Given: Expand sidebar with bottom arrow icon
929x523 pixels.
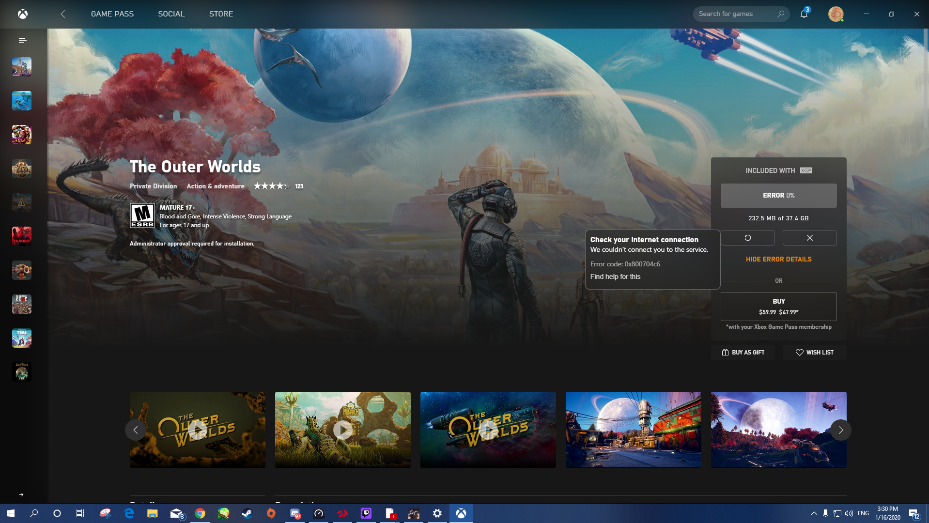Looking at the screenshot, I should [22, 494].
